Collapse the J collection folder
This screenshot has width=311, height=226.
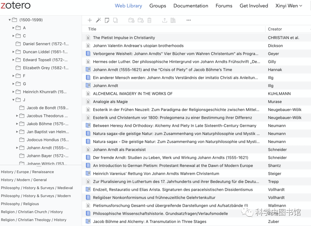coord(13,100)
